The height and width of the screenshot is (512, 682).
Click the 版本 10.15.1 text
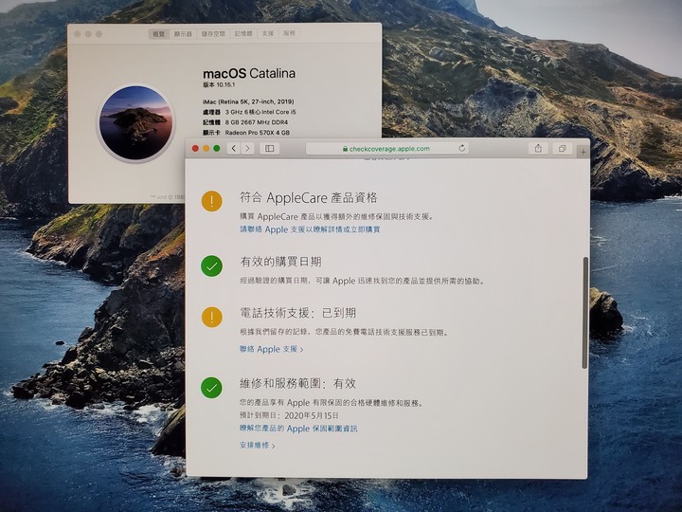219,85
